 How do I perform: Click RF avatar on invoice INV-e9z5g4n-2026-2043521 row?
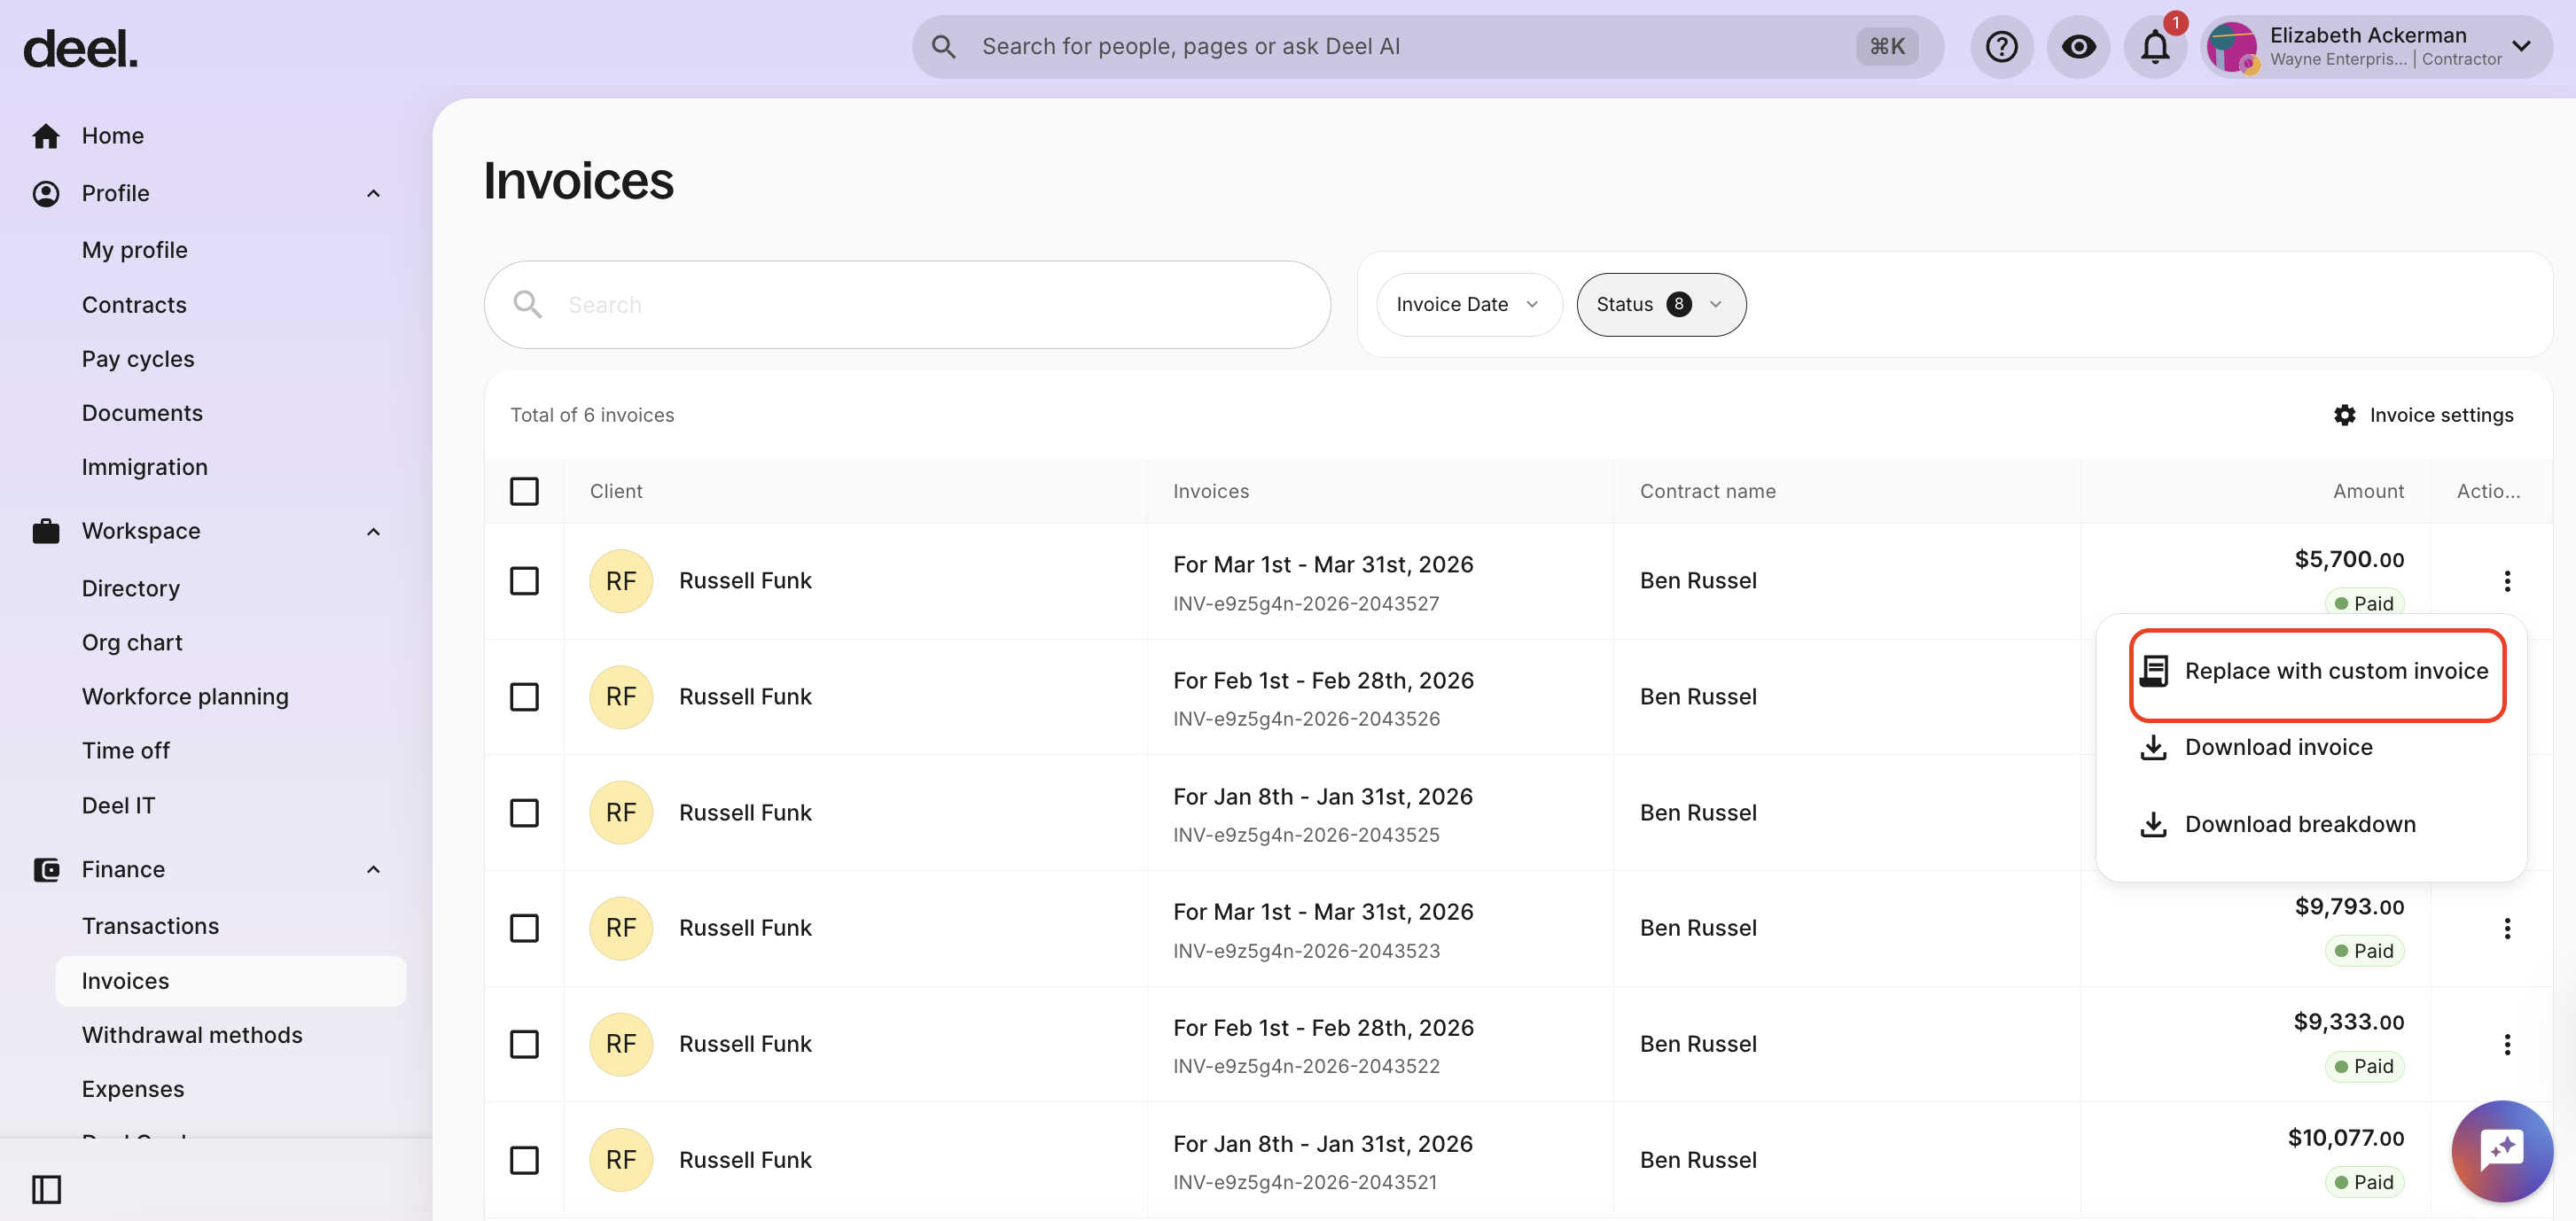(621, 1160)
